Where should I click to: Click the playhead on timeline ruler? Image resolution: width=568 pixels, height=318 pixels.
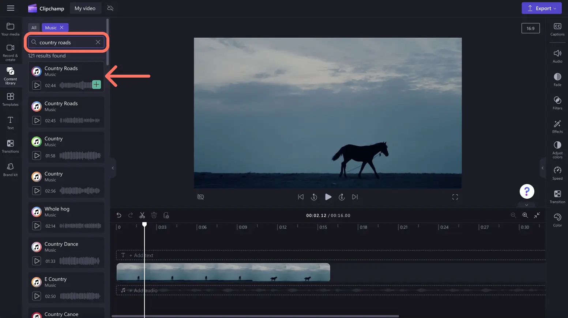click(144, 224)
